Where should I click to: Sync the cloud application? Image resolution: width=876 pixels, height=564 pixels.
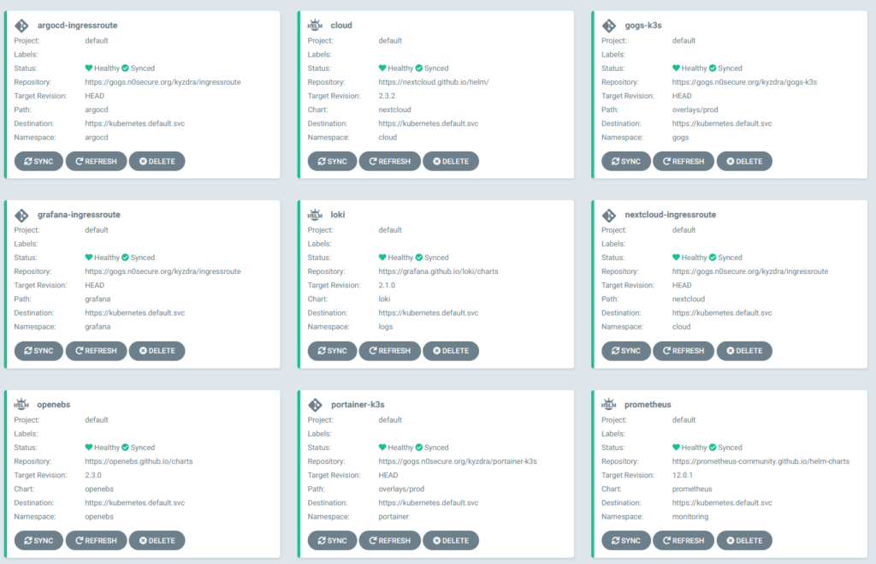click(333, 161)
